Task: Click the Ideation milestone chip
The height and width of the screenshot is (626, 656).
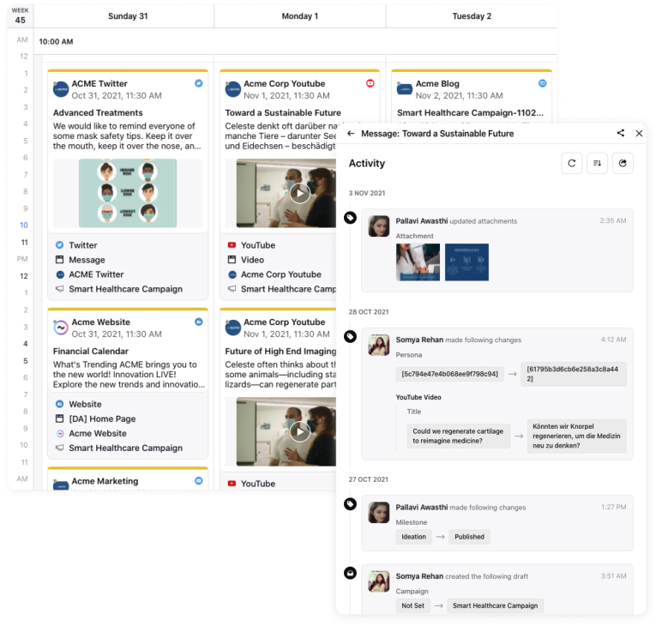Action: (414, 537)
